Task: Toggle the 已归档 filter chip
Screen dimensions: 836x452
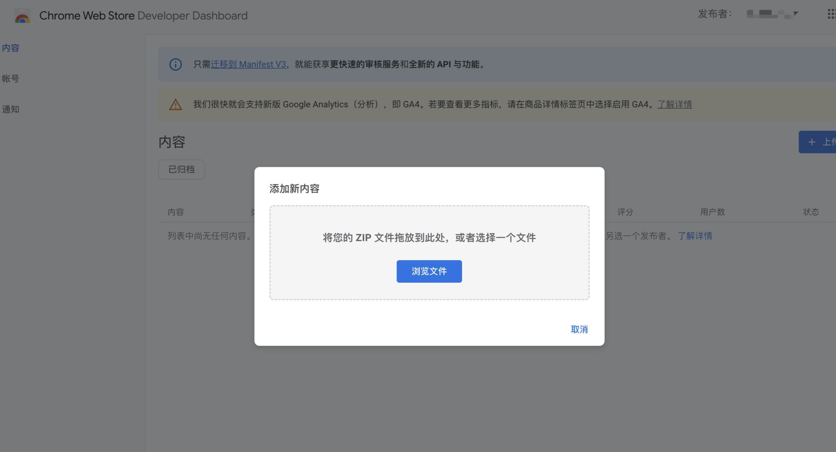Action: (181, 169)
